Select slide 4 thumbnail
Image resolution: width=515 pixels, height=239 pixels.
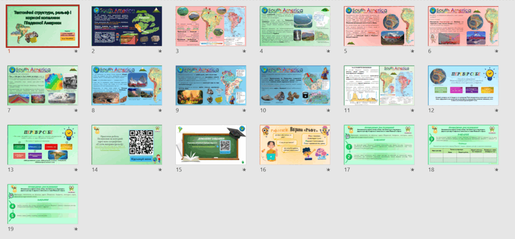coord(295,26)
